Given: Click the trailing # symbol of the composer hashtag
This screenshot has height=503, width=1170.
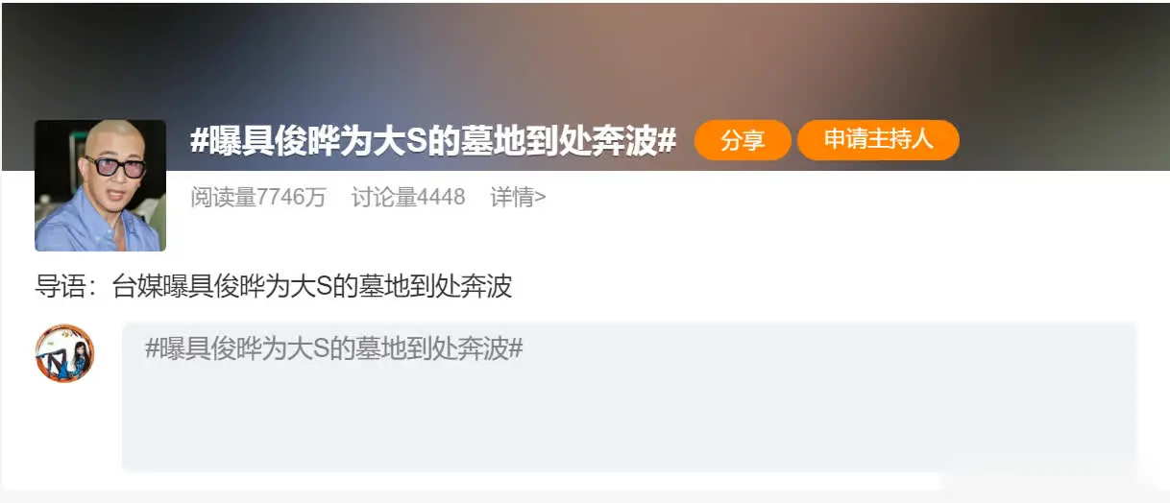Looking at the screenshot, I should [516, 349].
